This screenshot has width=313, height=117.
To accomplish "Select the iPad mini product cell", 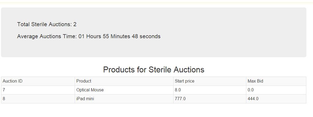I will pyautogui.click(x=124, y=99).
